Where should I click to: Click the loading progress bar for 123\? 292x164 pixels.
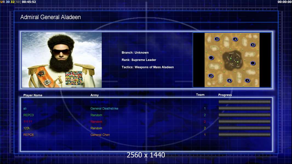click(244, 128)
